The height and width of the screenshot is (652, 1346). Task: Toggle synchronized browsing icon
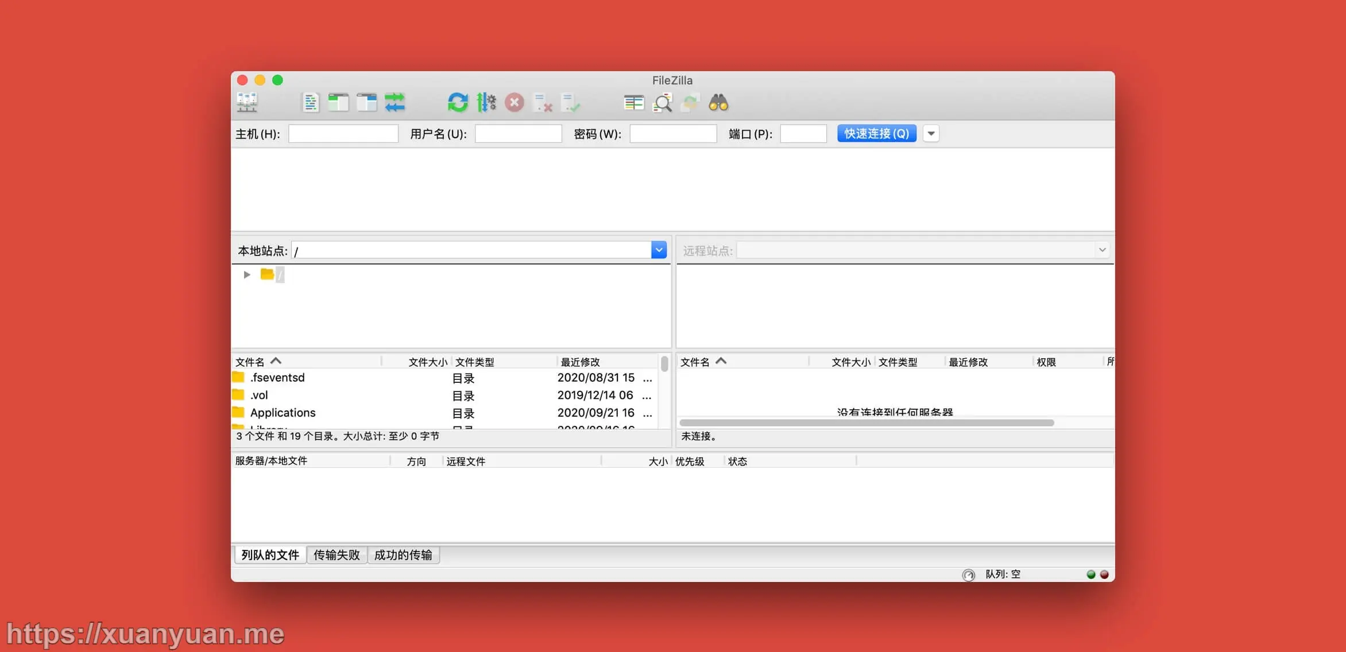coord(690,103)
